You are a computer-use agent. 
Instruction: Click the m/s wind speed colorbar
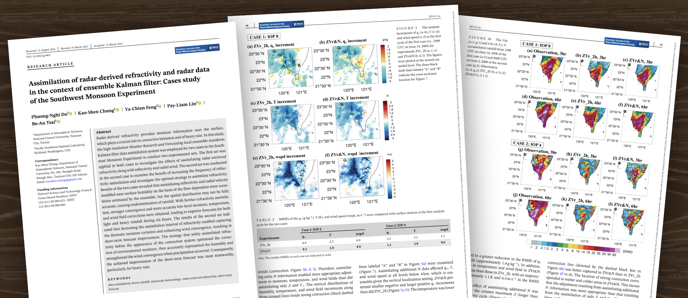tap(388, 179)
